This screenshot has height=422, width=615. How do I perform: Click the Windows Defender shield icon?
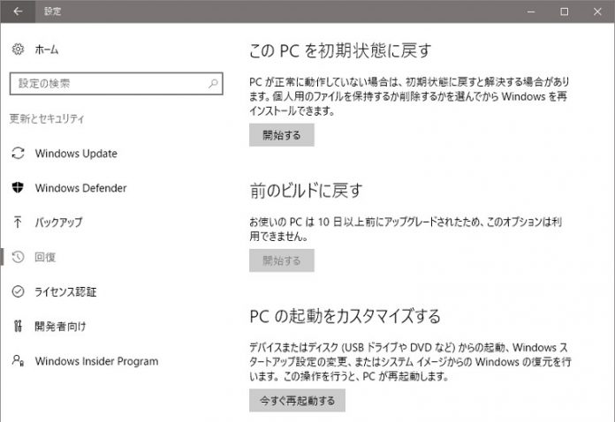click(18, 188)
